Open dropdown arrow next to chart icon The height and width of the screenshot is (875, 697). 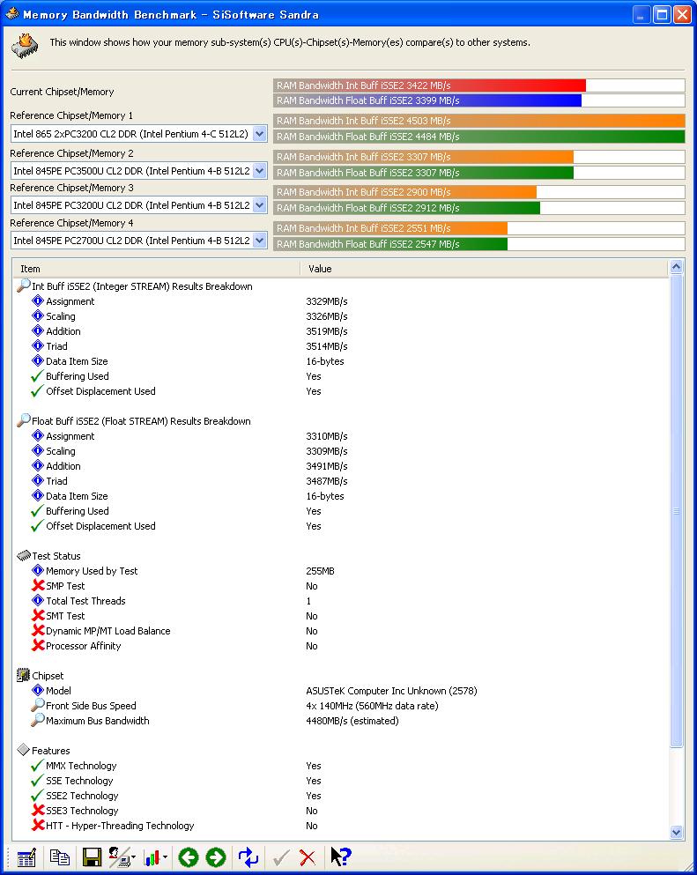point(165,857)
